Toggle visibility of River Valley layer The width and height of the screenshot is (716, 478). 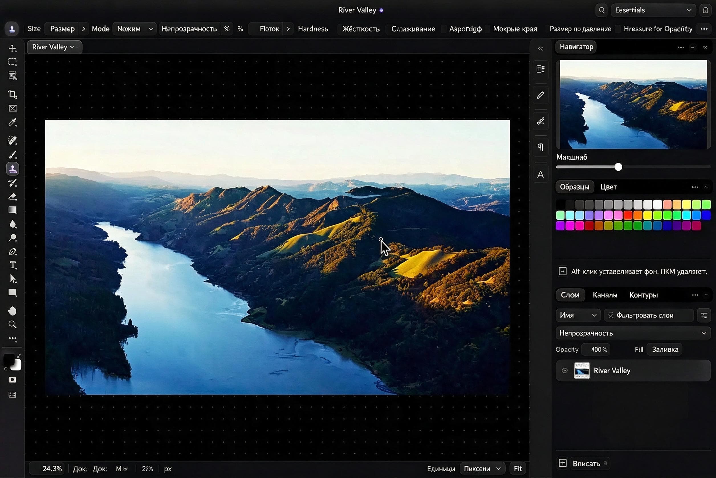coord(565,371)
